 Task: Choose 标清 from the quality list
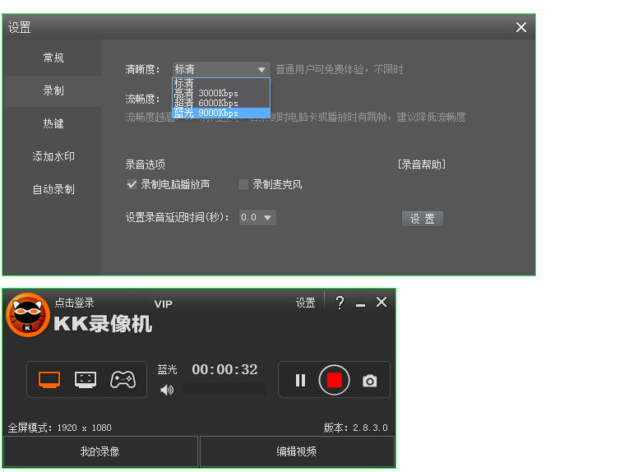click(x=221, y=83)
